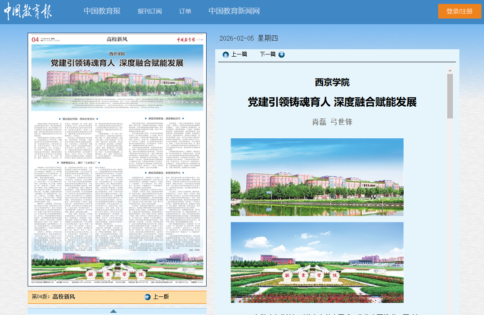
Task: Open the 中国教育报 nav menu item
Action: click(102, 11)
